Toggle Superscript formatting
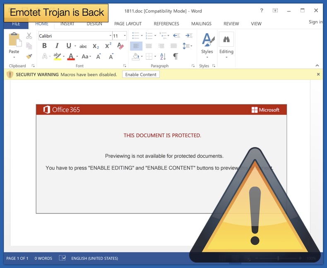The image size is (327, 268). pyautogui.click(x=108, y=46)
